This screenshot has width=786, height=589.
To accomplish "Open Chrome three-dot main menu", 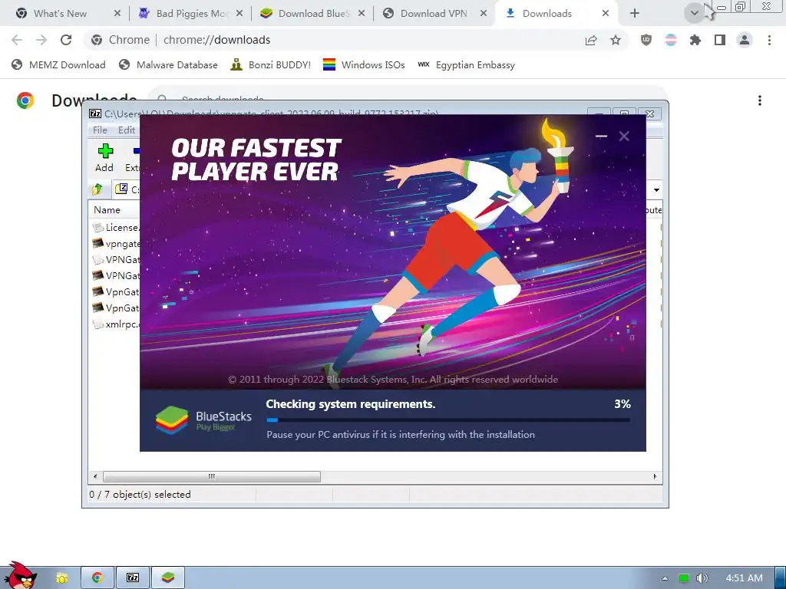I will 769,40.
